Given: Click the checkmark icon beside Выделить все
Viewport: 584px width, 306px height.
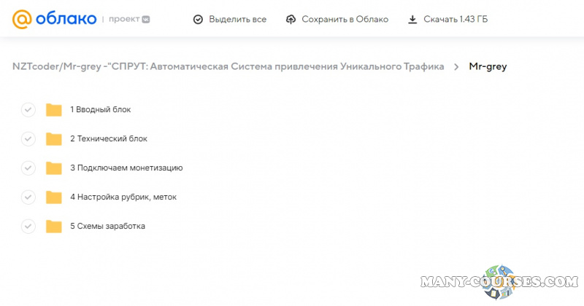Looking at the screenshot, I should coord(198,20).
